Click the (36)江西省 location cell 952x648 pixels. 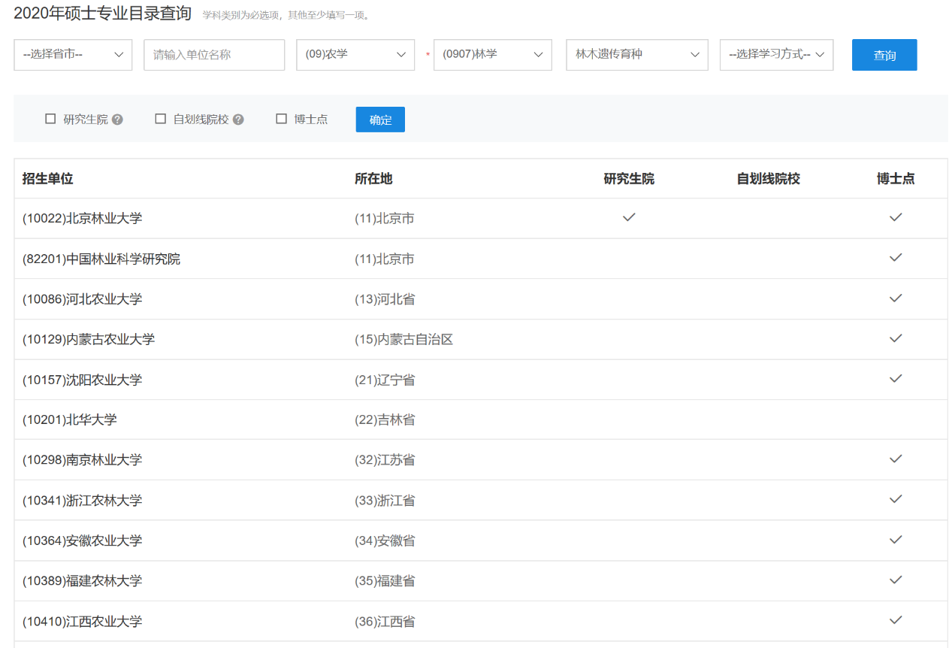(x=385, y=622)
